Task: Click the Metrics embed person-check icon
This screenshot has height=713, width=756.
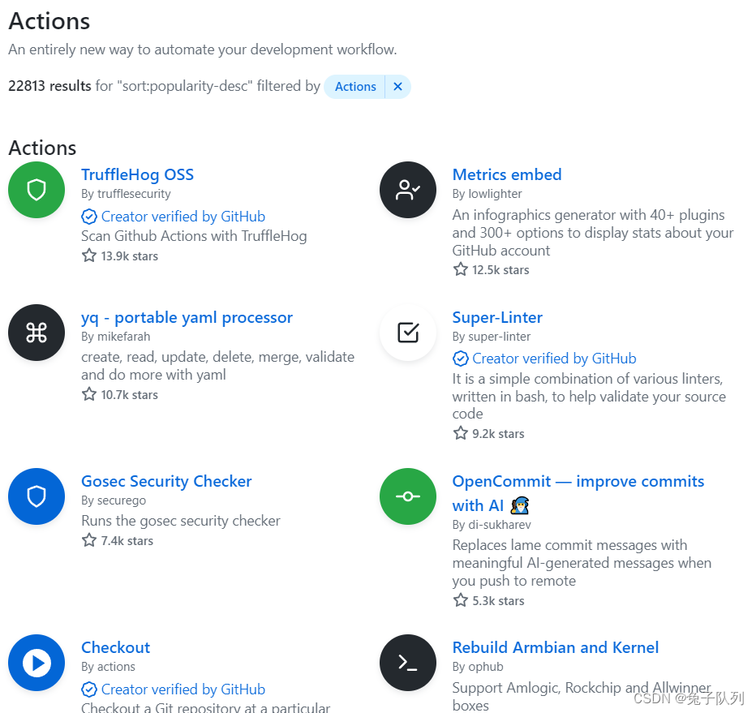Action: (x=408, y=190)
